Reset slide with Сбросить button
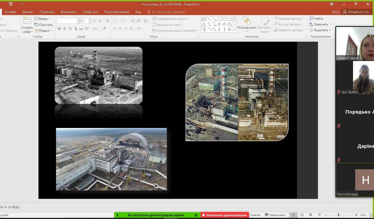Image resolution: width=374 pixels, height=219 pixels. [x=44, y=25]
